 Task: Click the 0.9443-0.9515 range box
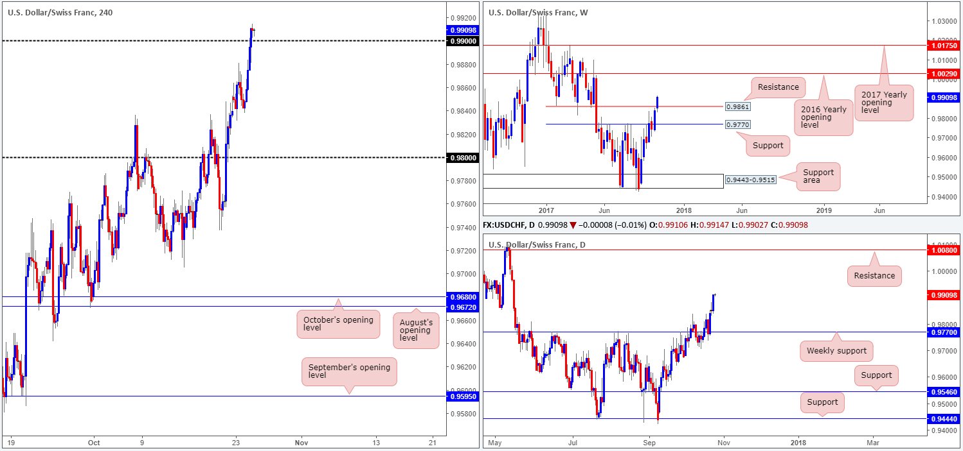[750, 180]
